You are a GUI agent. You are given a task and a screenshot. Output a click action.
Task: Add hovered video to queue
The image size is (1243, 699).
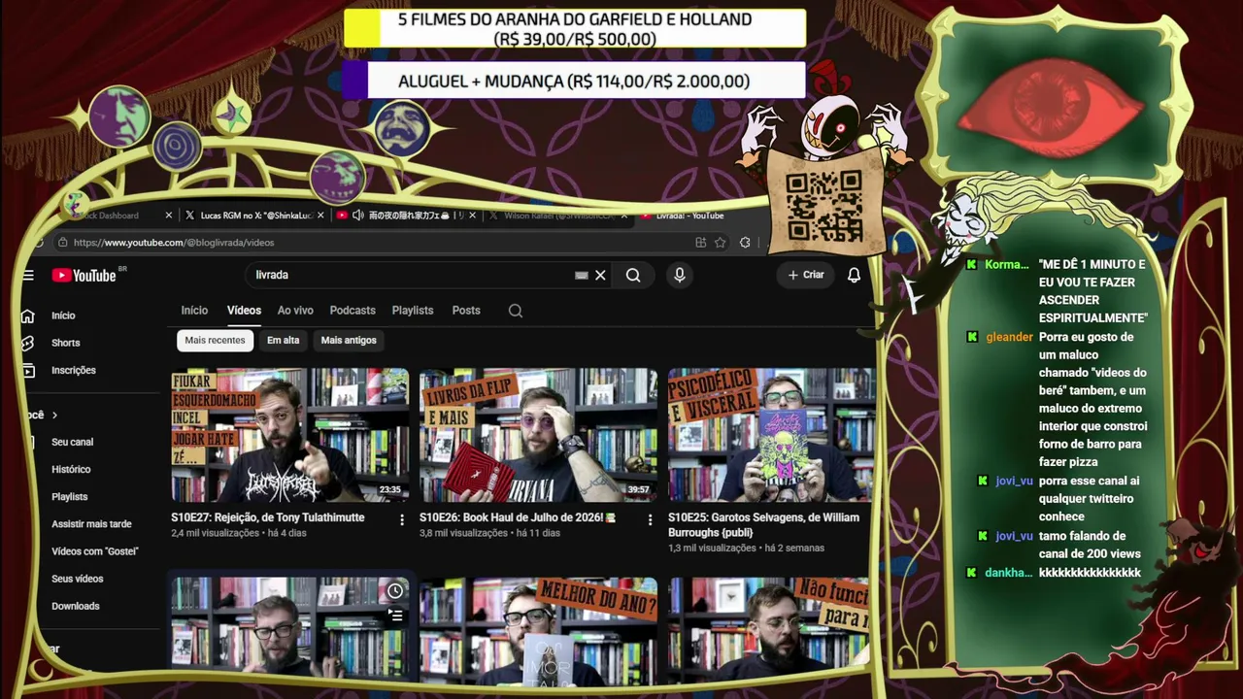point(395,615)
